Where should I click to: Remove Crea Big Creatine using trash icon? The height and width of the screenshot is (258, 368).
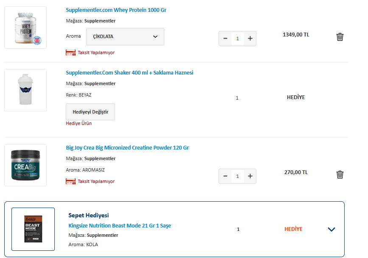340,175
